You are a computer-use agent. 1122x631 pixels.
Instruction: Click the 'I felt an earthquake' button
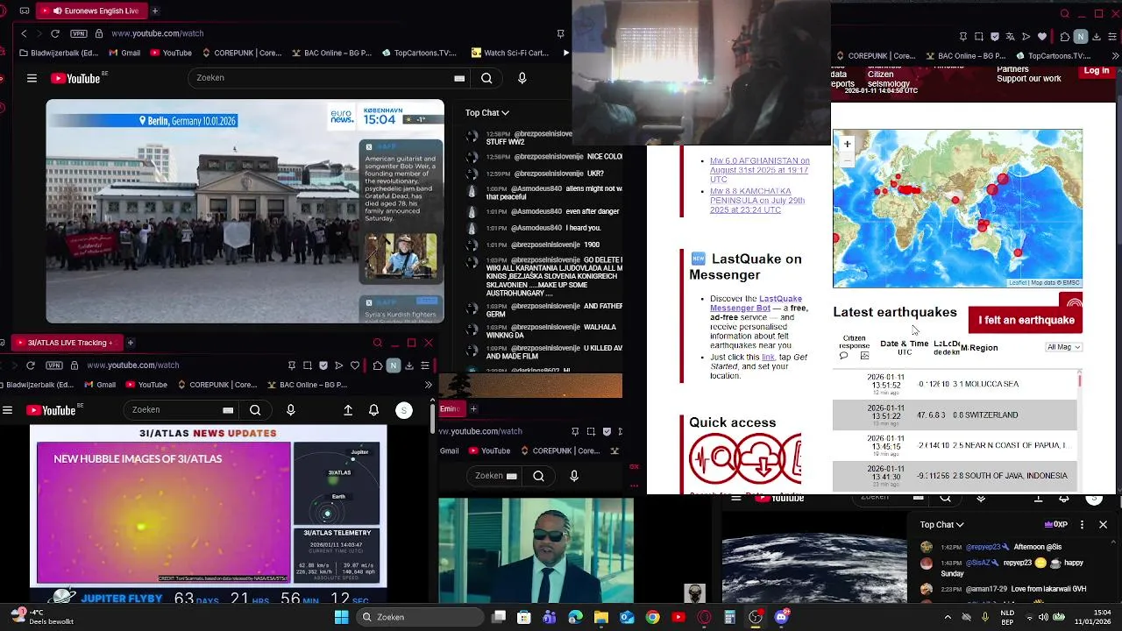[x=1026, y=320]
